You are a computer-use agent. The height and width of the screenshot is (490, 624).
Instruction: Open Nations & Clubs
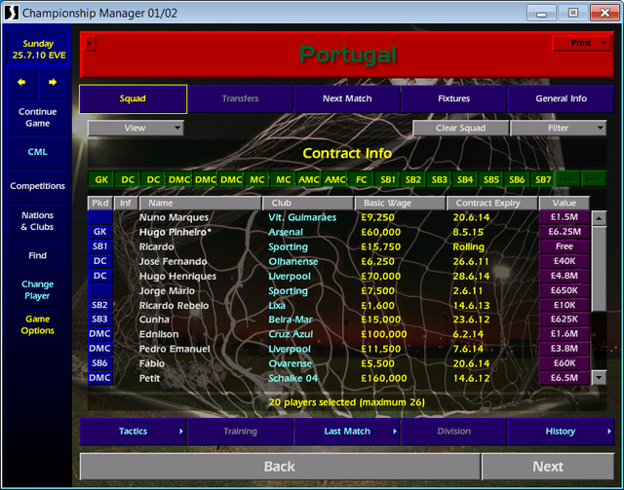click(38, 221)
